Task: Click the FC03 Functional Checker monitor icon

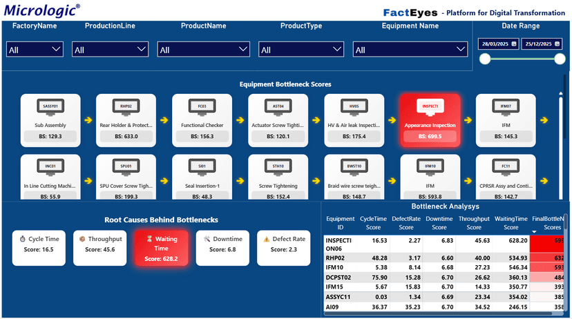Action: pos(202,107)
